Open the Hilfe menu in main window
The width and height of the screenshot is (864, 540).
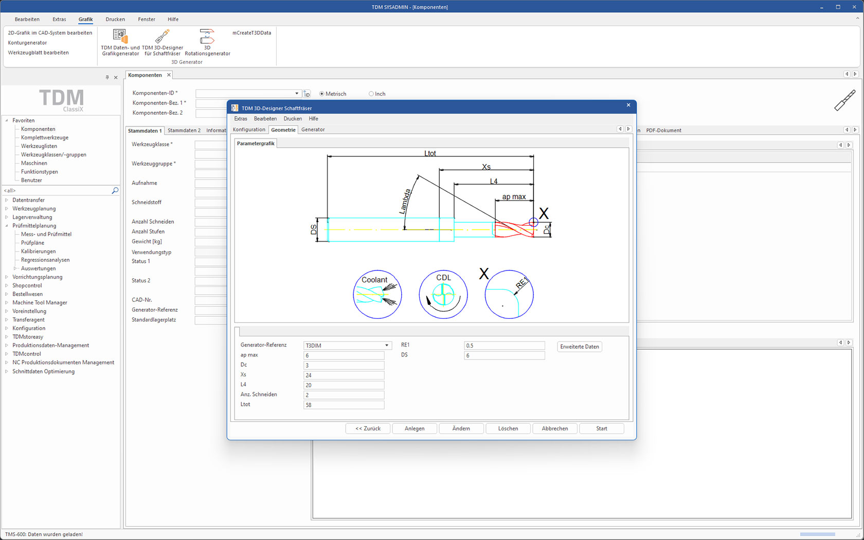click(173, 20)
